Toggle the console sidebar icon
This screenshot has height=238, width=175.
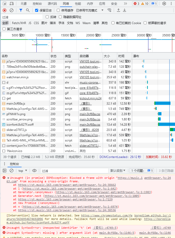click(x=5, y=171)
